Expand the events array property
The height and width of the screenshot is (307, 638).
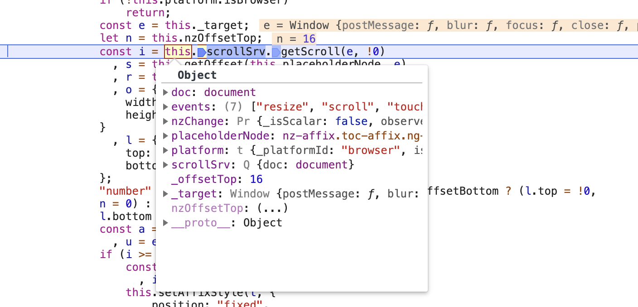(x=165, y=106)
